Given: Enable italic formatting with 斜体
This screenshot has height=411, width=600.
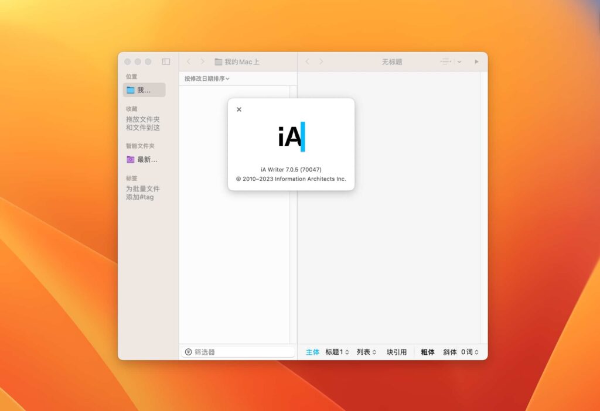Looking at the screenshot, I should point(449,351).
